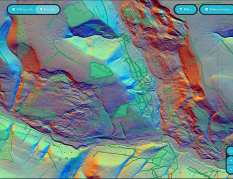Screen dimensions: 233x179
Task: Select green polygon with diagonal line in map centre
Action: click(x=100, y=70)
